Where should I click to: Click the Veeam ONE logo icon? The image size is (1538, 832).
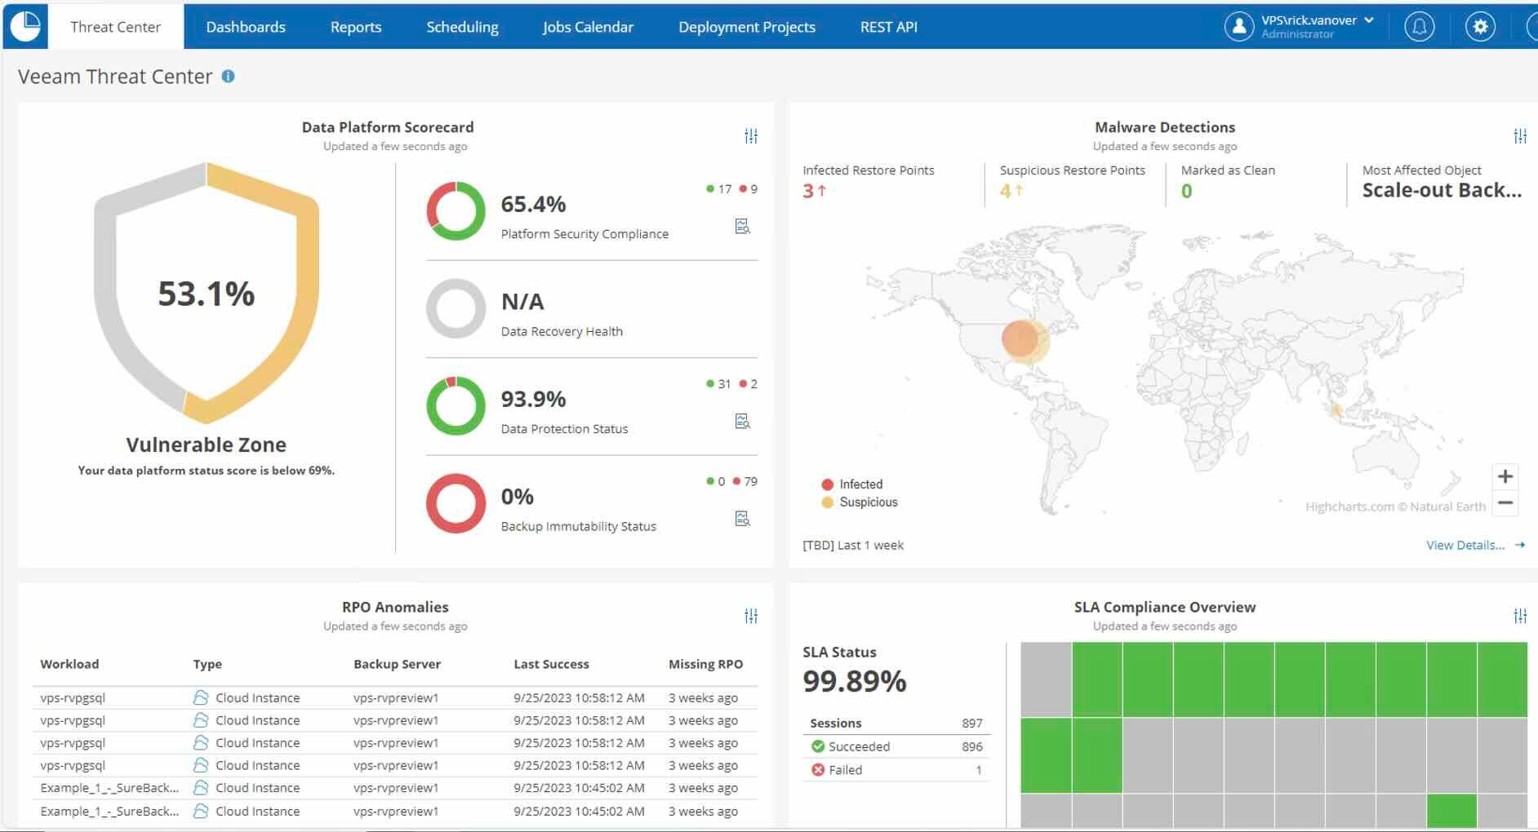26,26
